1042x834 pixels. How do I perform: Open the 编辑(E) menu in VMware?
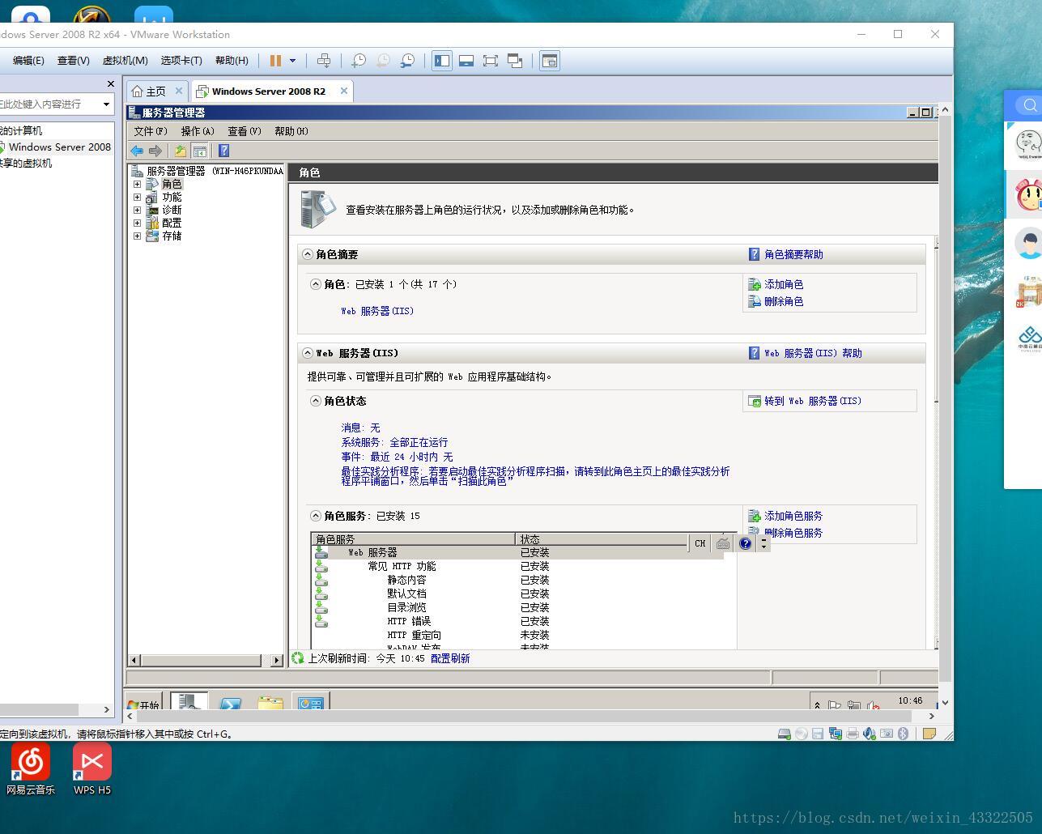point(28,61)
